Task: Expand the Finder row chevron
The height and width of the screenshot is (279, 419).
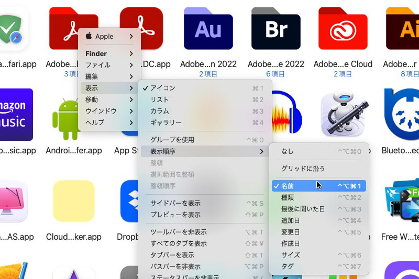Action: click(x=131, y=54)
